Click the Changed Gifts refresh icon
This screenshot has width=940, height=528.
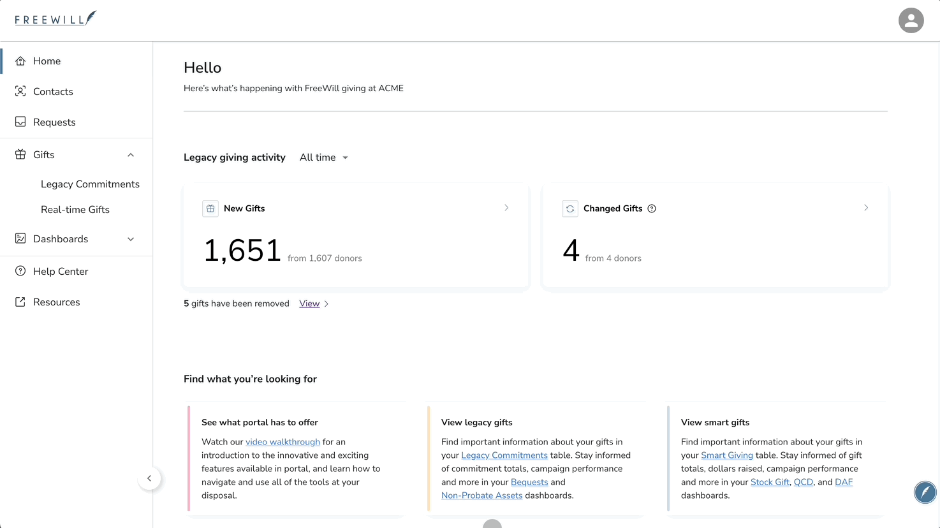(570, 209)
